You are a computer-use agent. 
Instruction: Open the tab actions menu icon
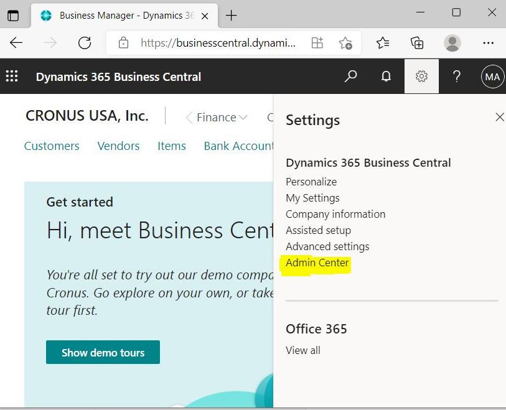(x=13, y=15)
